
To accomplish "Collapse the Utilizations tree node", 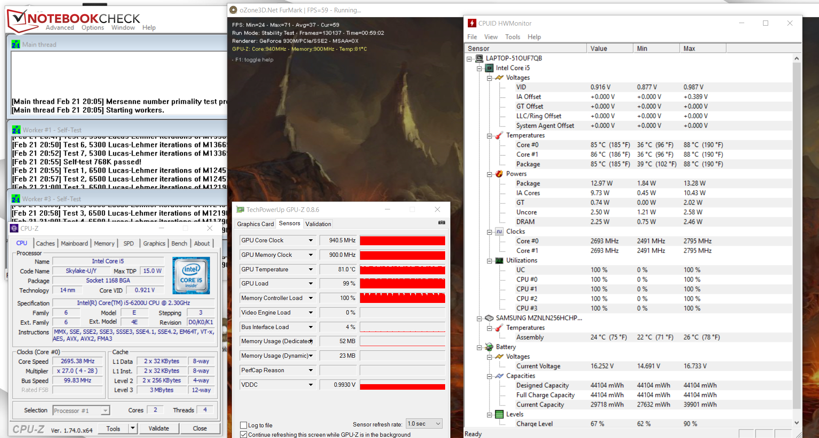I will tap(490, 261).
